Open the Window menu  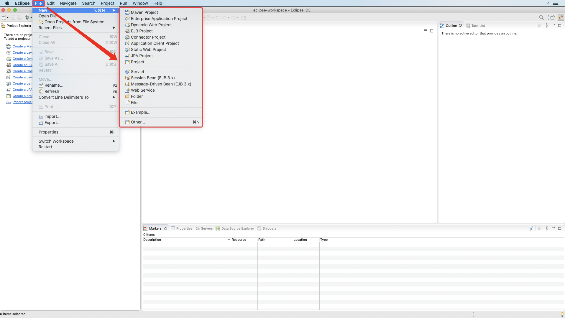click(140, 3)
